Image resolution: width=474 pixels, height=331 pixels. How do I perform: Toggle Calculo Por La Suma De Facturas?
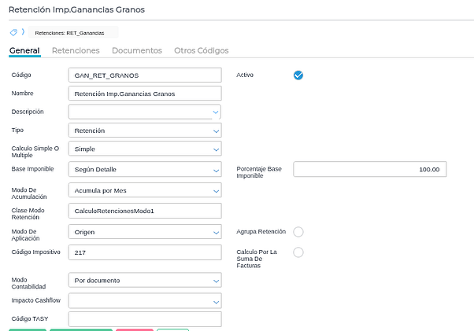[x=298, y=252]
